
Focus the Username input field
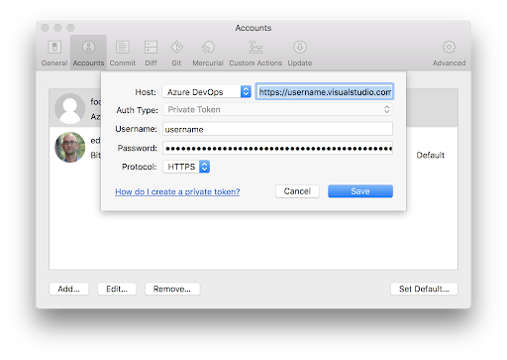[277, 129]
